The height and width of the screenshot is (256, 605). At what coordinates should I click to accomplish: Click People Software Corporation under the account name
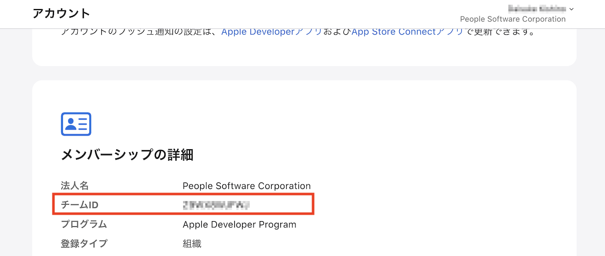513,19
